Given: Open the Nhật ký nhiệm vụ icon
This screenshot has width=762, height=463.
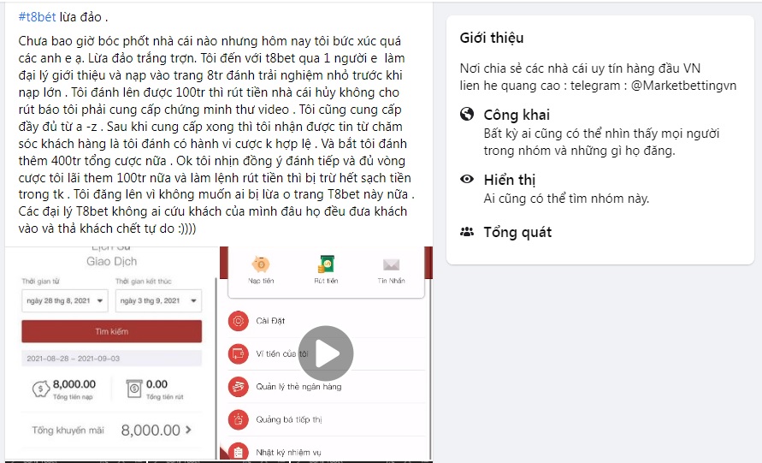Looking at the screenshot, I should tap(238, 451).
